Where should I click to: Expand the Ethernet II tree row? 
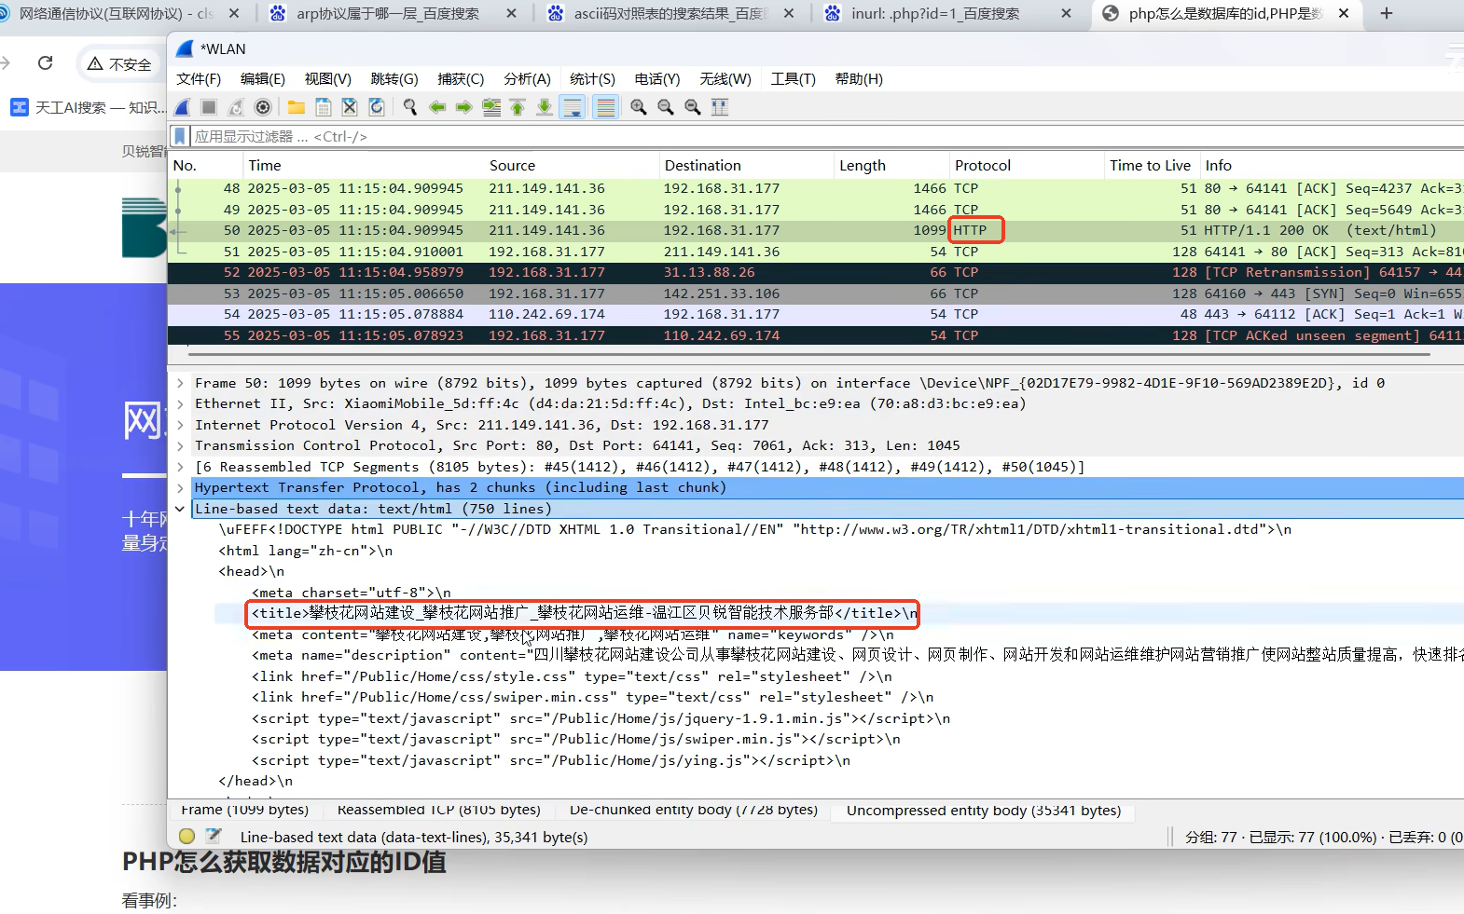point(180,403)
